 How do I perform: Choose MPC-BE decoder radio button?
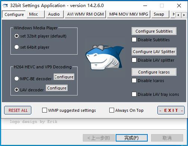(16, 79)
